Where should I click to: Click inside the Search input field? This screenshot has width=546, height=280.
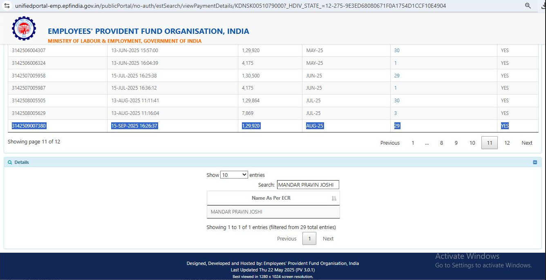coord(308,185)
